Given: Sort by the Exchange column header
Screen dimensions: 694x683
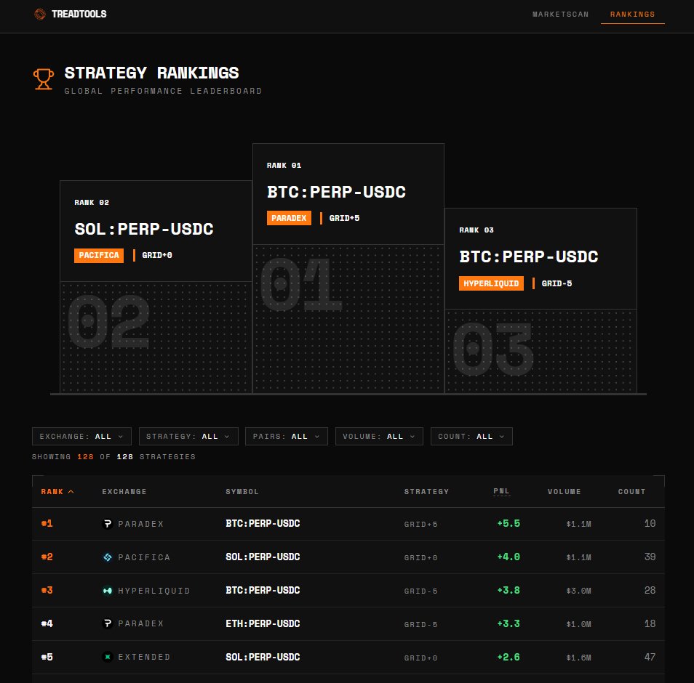Looking at the screenshot, I should coord(124,492).
